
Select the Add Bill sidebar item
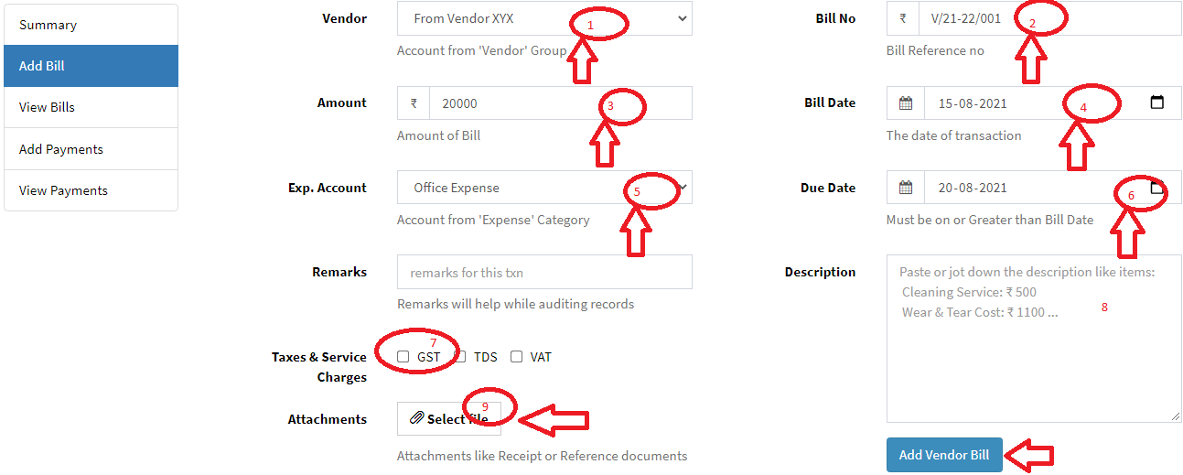pyautogui.click(x=91, y=66)
